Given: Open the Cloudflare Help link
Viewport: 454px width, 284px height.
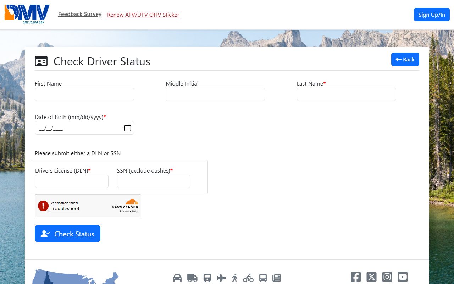Looking at the screenshot, I should click(x=135, y=211).
